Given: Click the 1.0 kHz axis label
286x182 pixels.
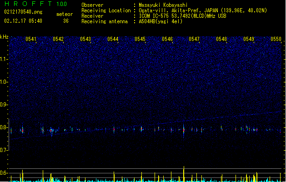Looking at the screenshot, I should 4,82.
